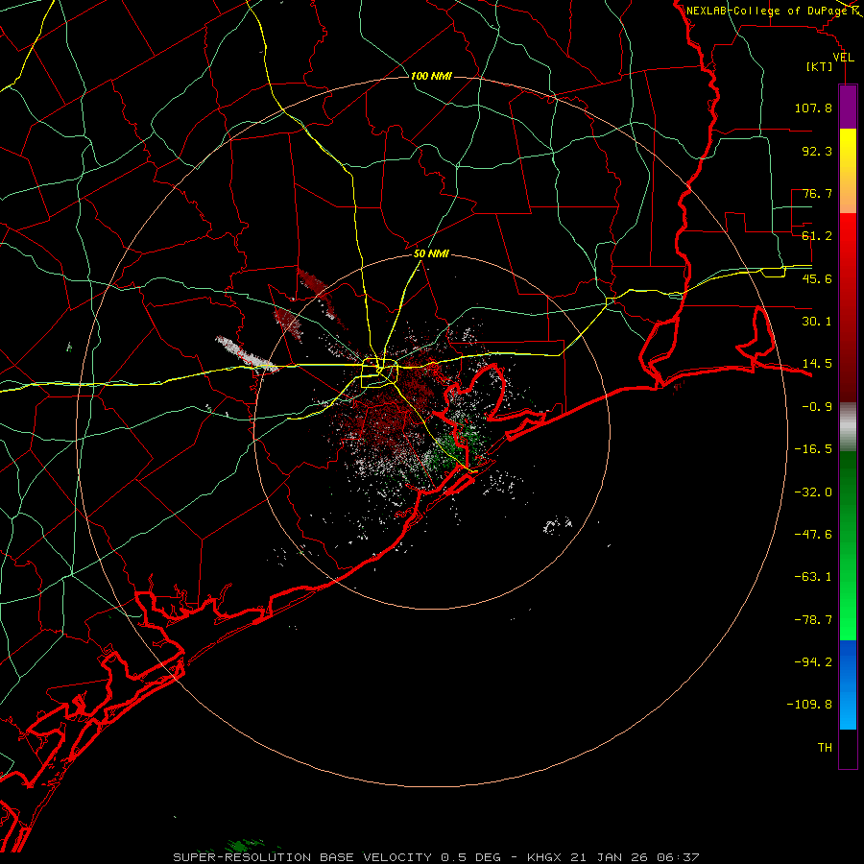
Task: Click the -0.9 legend value
Action: coord(817,407)
